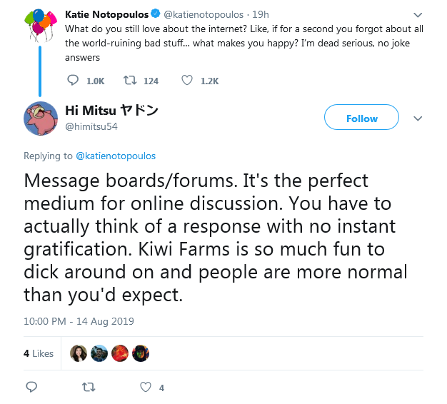The image size is (447, 404).
Task: Visit the Katie Notopoulos display name link
Action: (107, 14)
